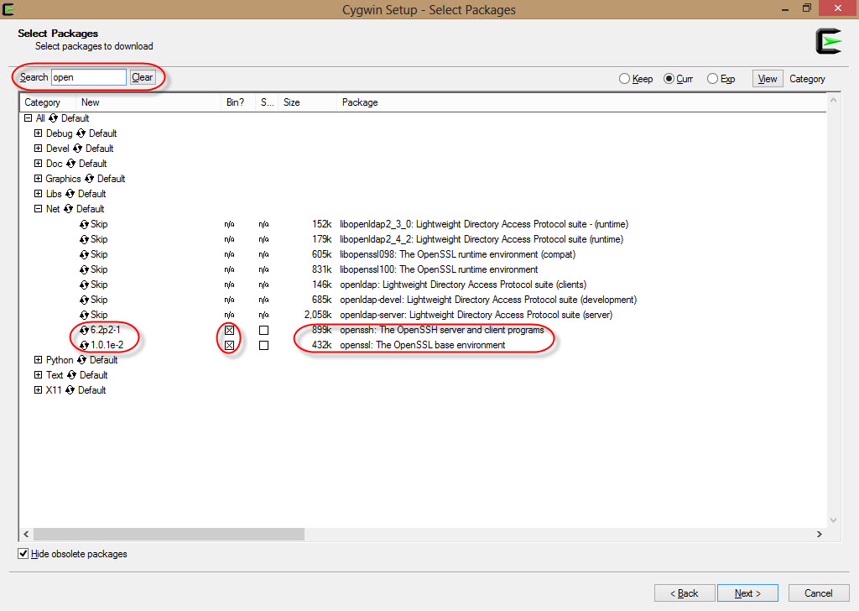Click horizontal scrollbar left arrow

click(x=26, y=534)
